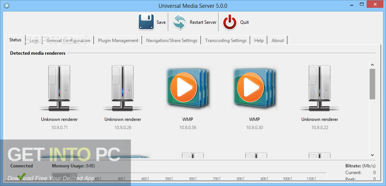The width and height of the screenshot is (386, 186).
Task: Click the IP address 10.9.0.30
Action: (255, 128)
